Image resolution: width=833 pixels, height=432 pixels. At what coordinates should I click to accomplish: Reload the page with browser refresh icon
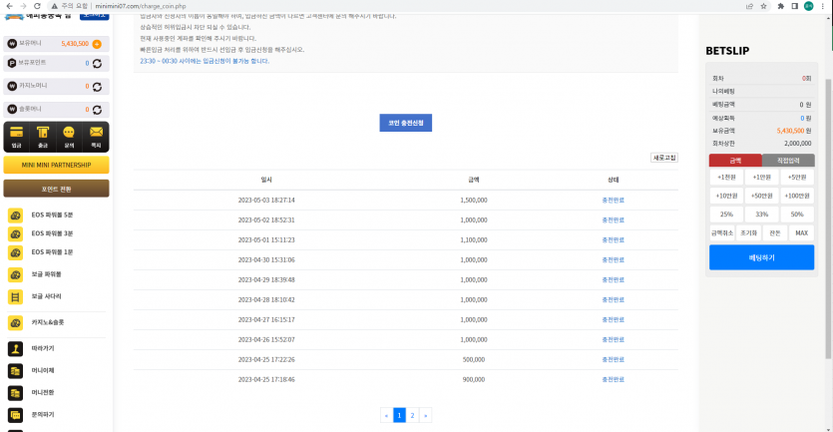click(36, 6)
